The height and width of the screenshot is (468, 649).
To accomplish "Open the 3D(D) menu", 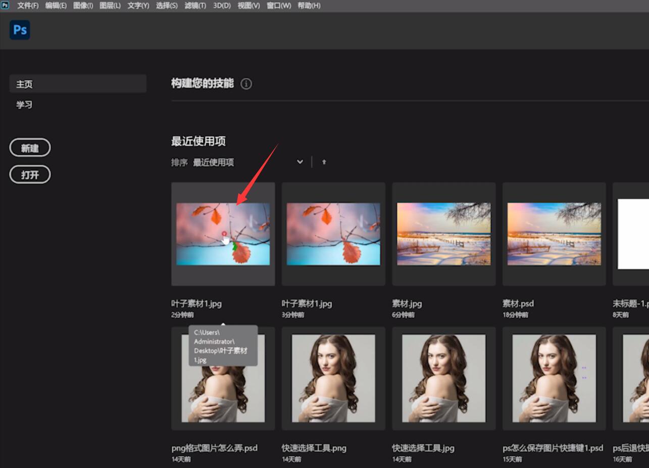I will [x=222, y=6].
